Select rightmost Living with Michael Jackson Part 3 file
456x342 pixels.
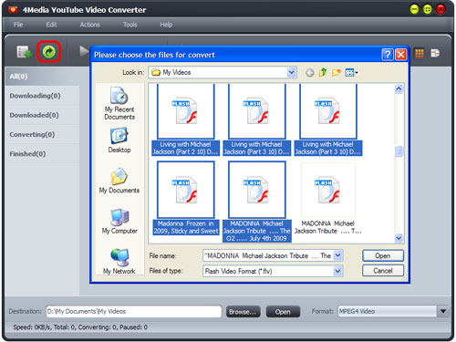point(328,119)
